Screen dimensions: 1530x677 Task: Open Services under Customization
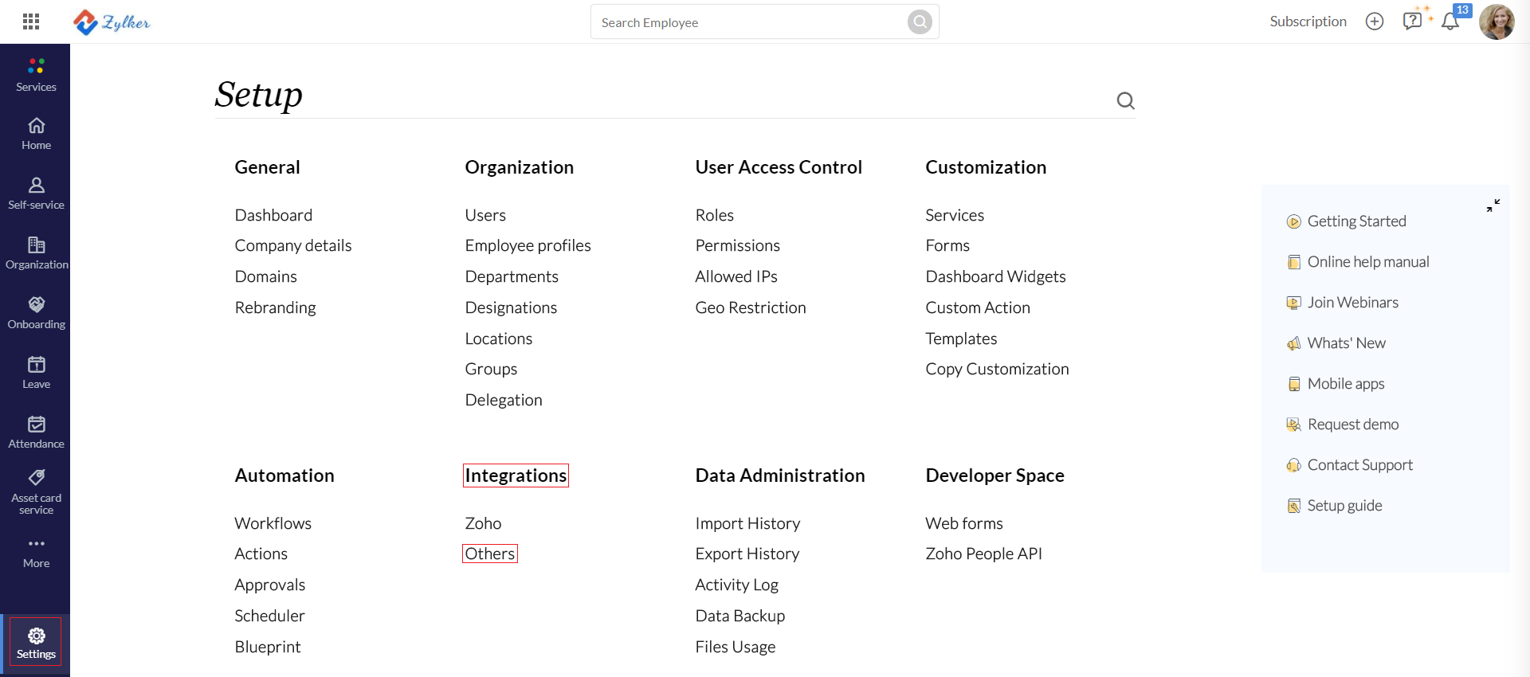pyautogui.click(x=955, y=215)
